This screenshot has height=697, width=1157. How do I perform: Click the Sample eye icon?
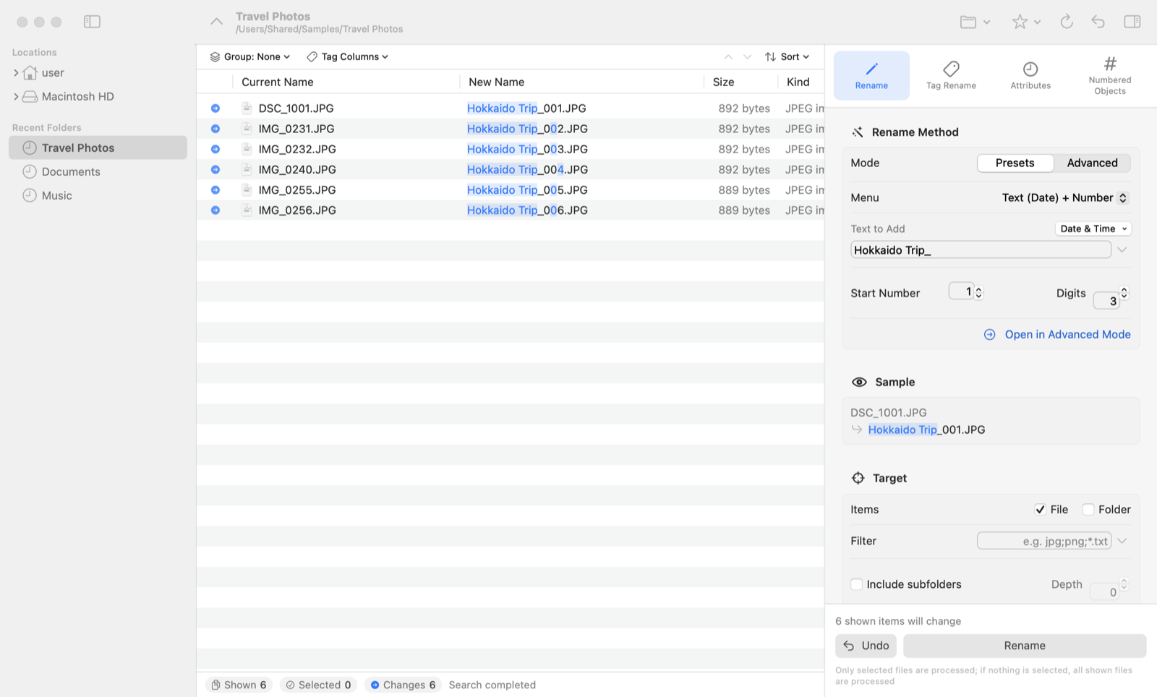pos(859,382)
